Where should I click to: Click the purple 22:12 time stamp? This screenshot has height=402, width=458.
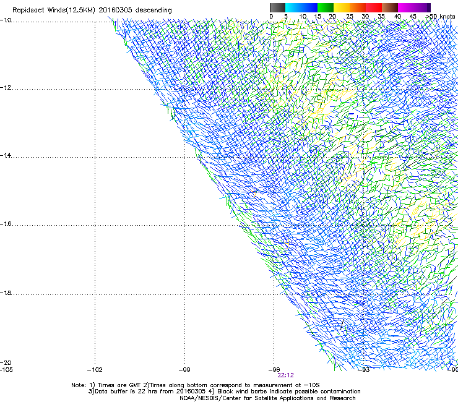pyautogui.click(x=286, y=375)
